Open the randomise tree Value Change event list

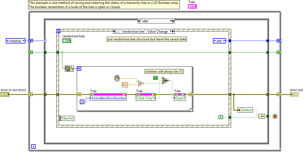[170, 31]
